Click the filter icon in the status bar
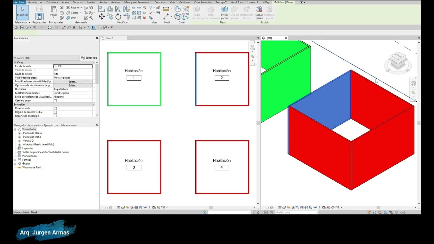Image resolution: width=434 pixels, height=244 pixels. click(401, 212)
